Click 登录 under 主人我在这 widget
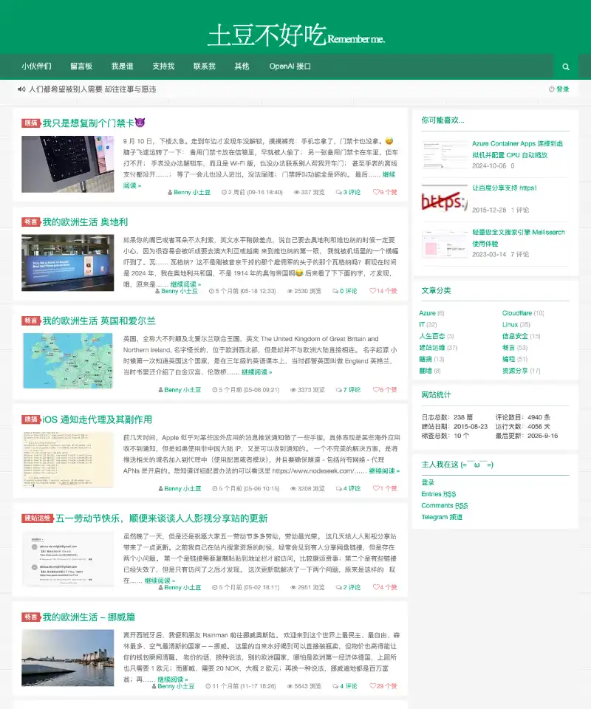The image size is (591, 709). pyautogui.click(x=428, y=482)
